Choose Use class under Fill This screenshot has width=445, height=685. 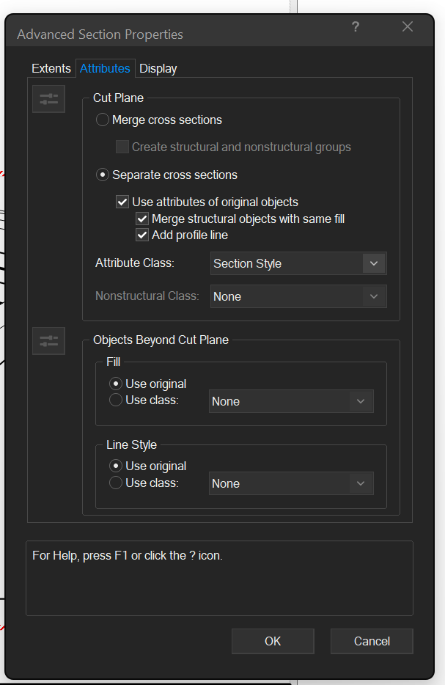(115, 400)
